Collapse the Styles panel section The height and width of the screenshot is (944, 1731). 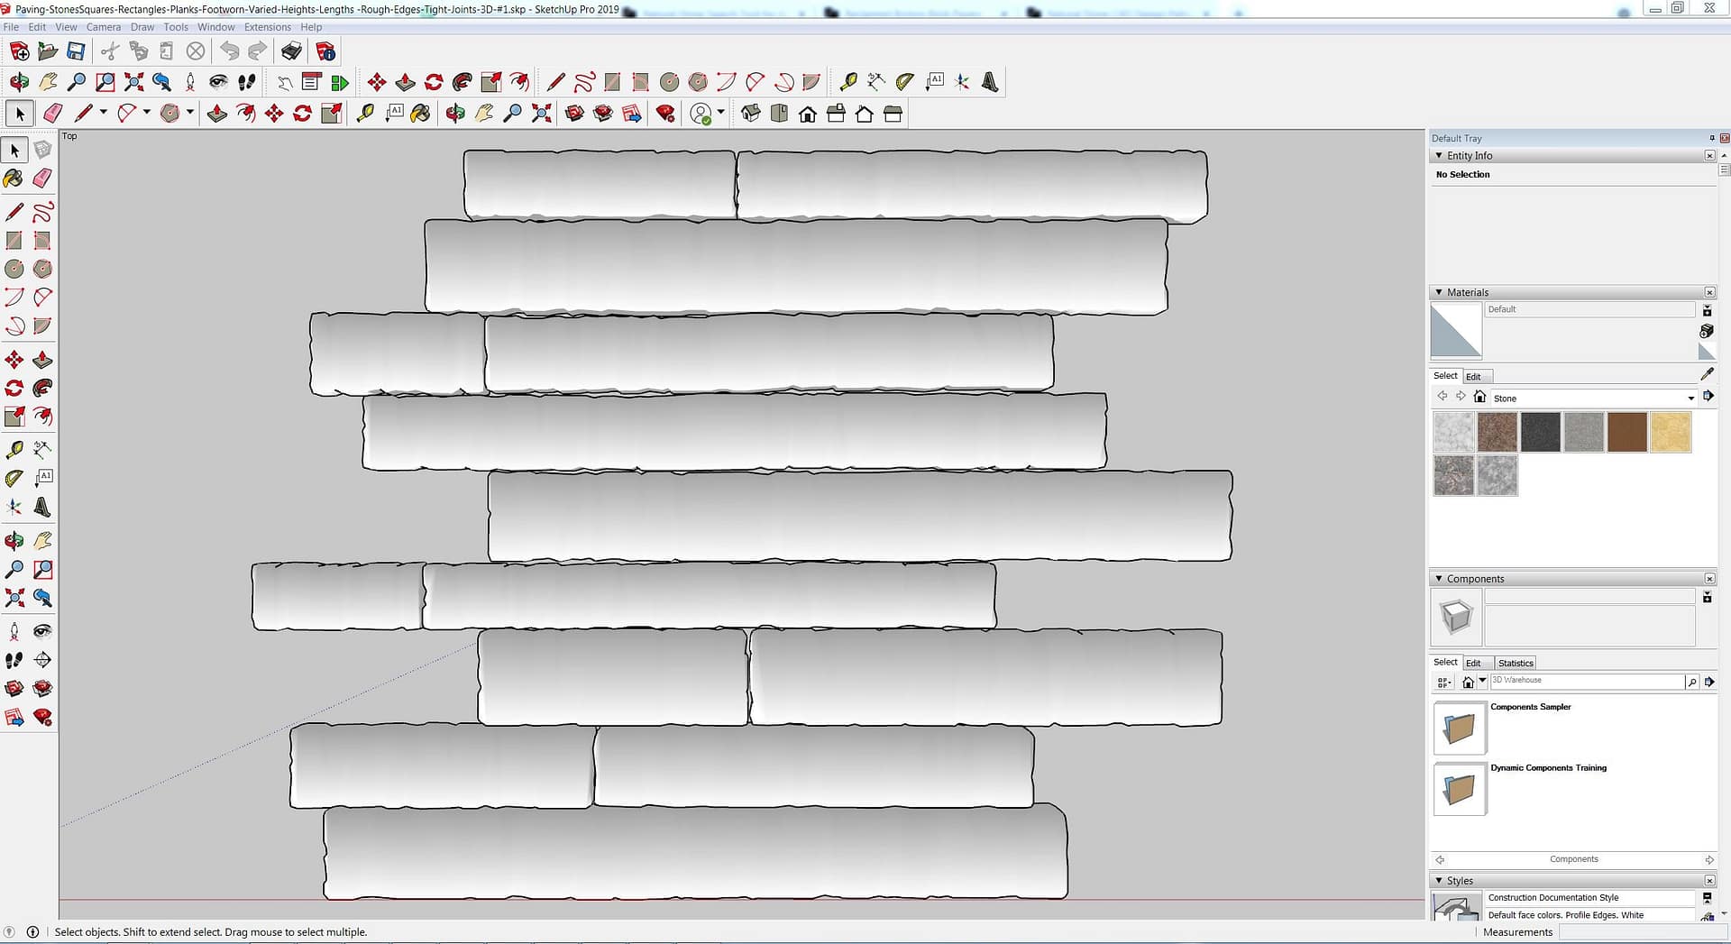pos(1439,881)
